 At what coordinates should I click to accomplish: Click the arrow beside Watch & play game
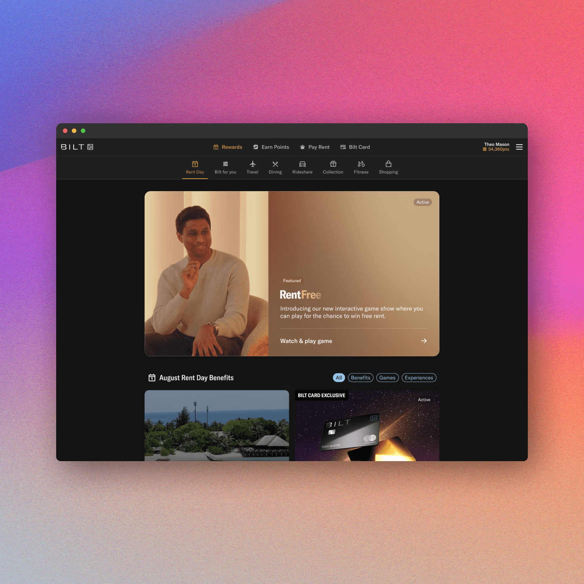[x=424, y=341]
